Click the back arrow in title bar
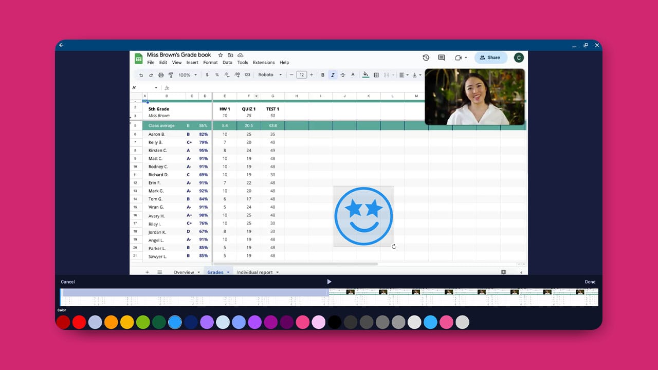 pos(61,45)
